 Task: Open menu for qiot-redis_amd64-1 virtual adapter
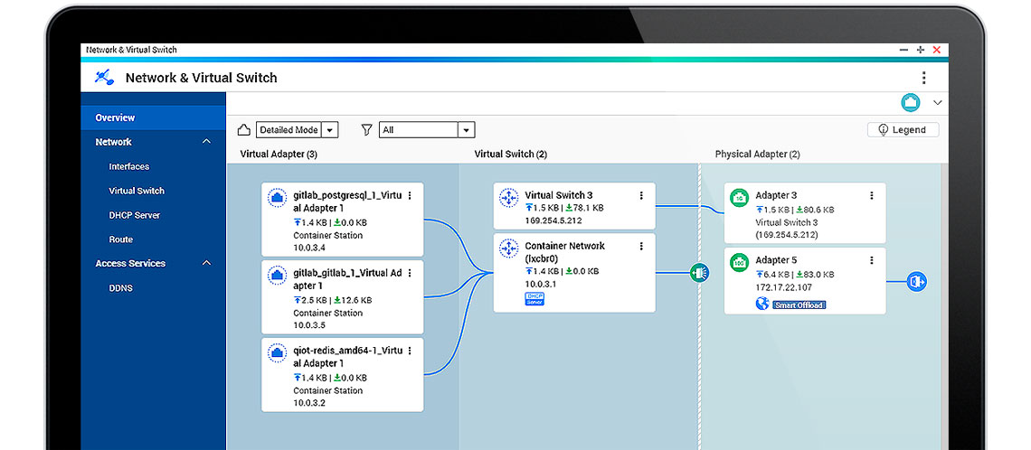coord(410,351)
